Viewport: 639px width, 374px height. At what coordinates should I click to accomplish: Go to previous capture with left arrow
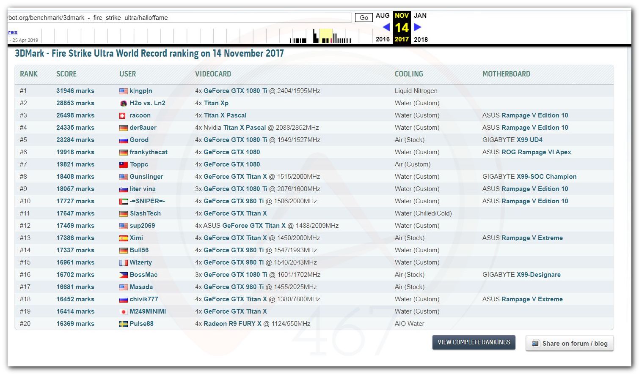coord(386,27)
